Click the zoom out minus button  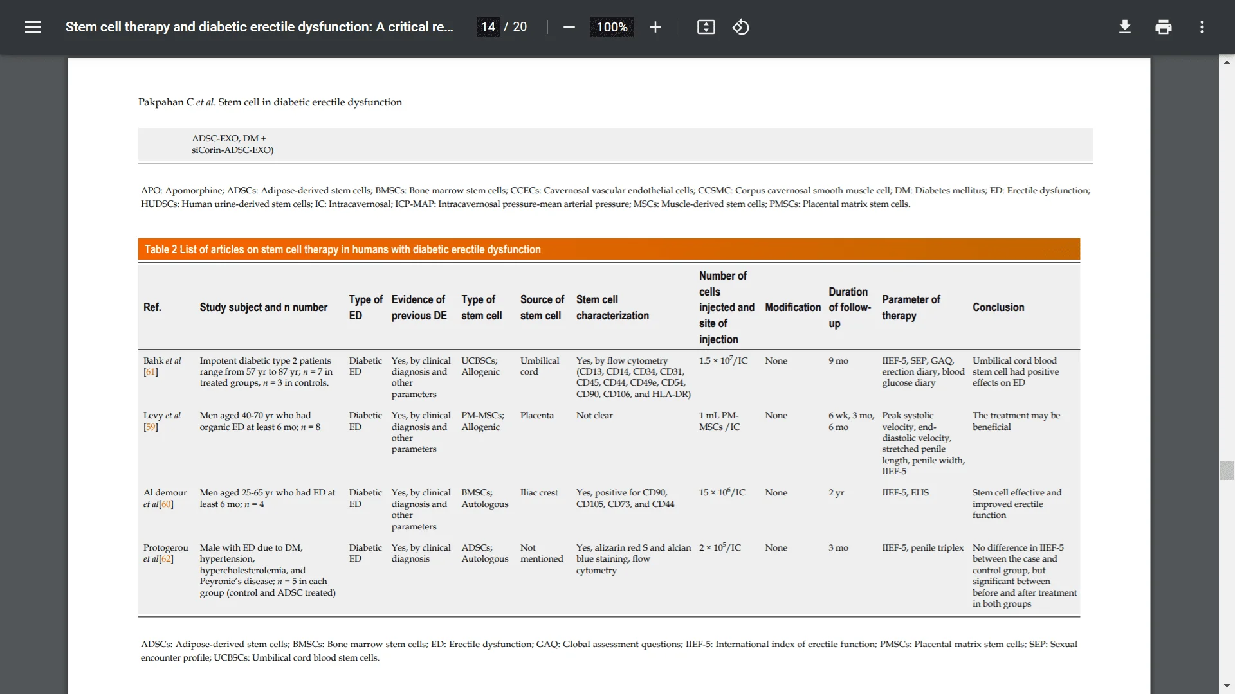[x=569, y=27]
